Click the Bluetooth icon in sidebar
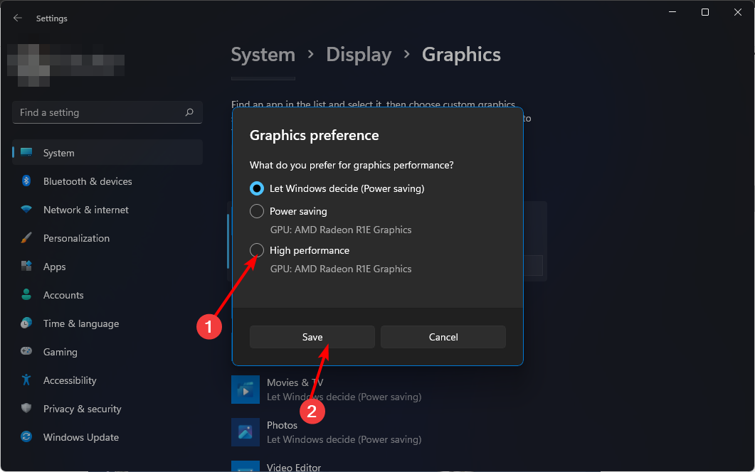755x472 pixels. [26, 181]
